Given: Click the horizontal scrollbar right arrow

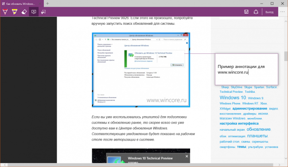Looking at the screenshot, I should pos(279,165).
